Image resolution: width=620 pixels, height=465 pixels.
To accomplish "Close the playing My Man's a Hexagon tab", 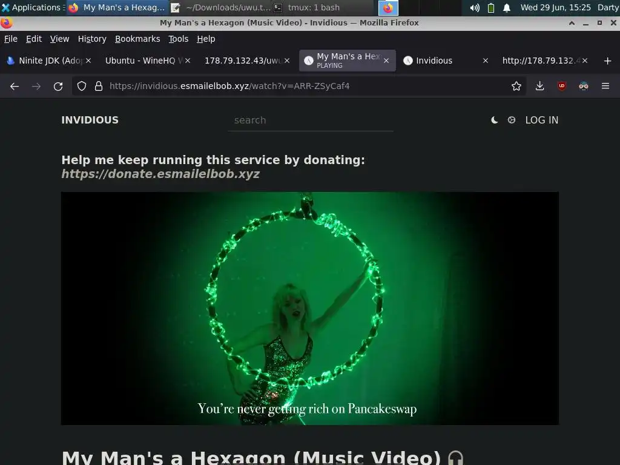I will coord(386,61).
